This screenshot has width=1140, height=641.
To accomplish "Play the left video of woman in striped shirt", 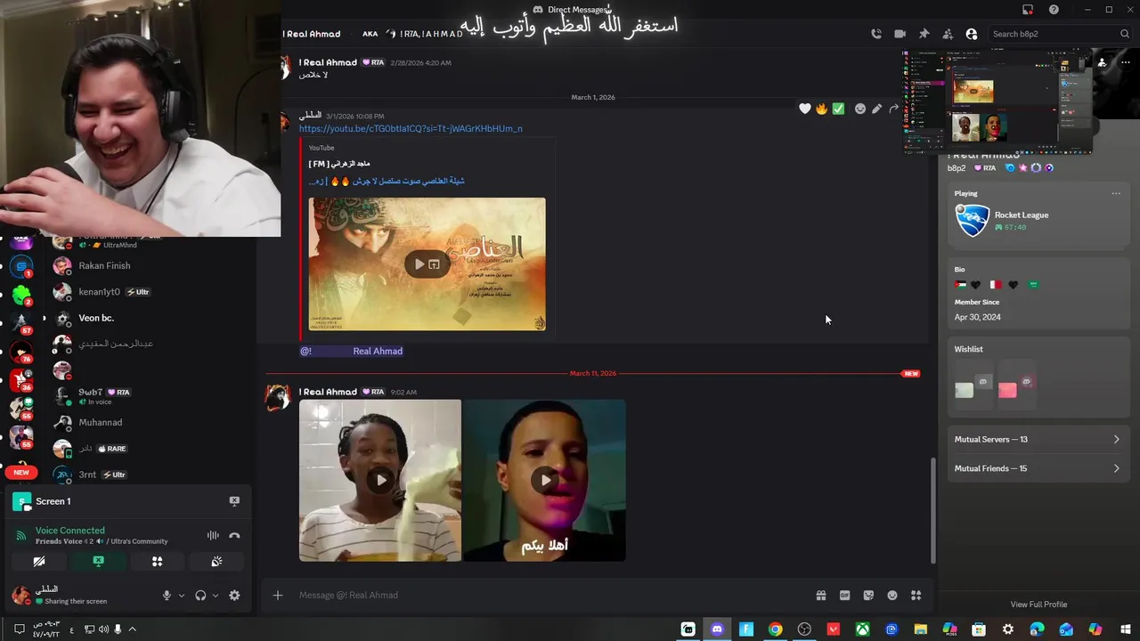I will [x=380, y=480].
